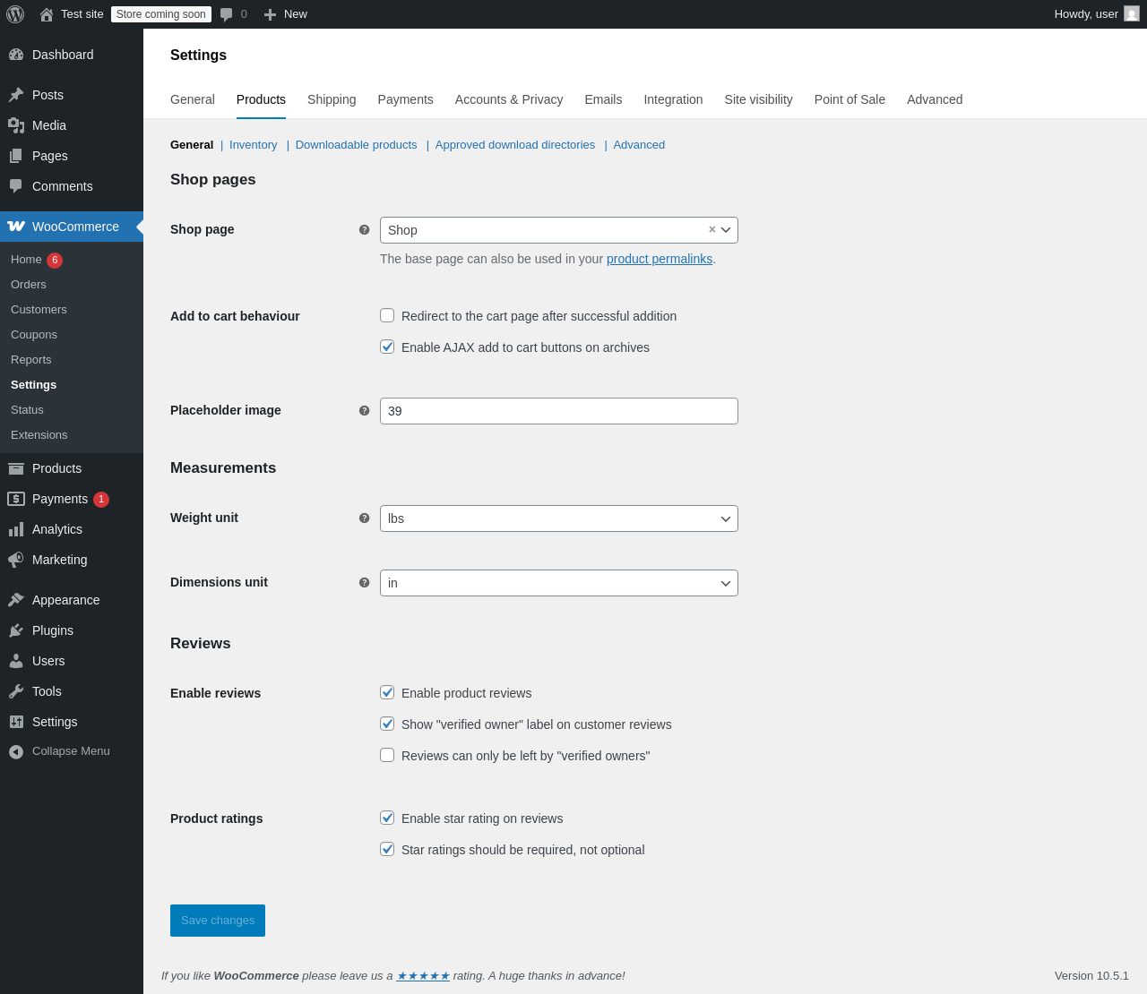Click the Placeholder image input field
Image resolution: width=1147 pixels, height=994 pixels.
click(559, 411)
